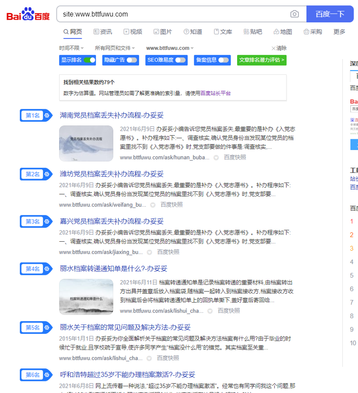Click the Baidu logo
Viewport: 358px width, 393px height.
tap(28, 14)
